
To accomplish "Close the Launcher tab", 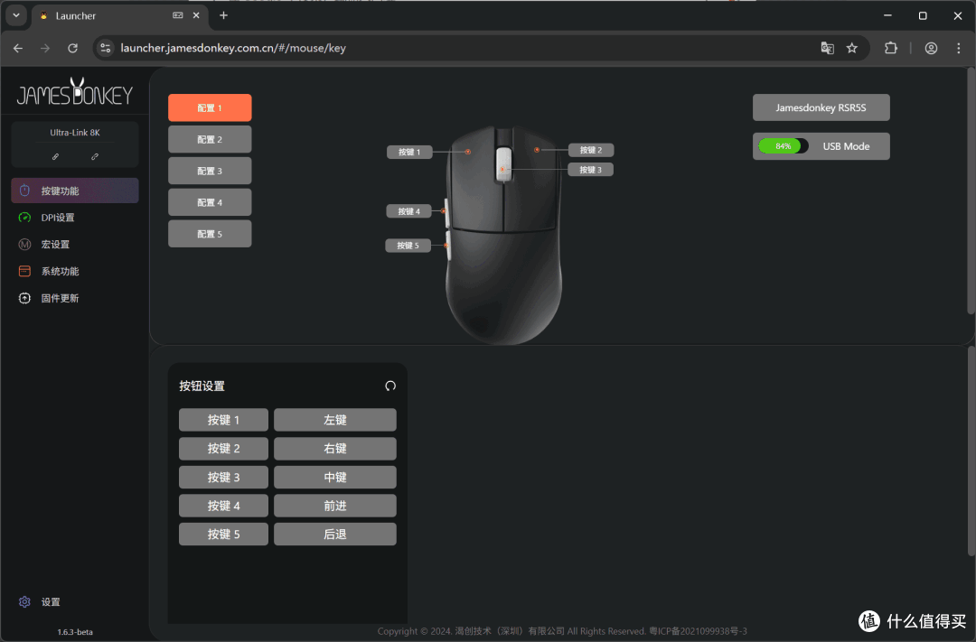I will coord(196,15).
